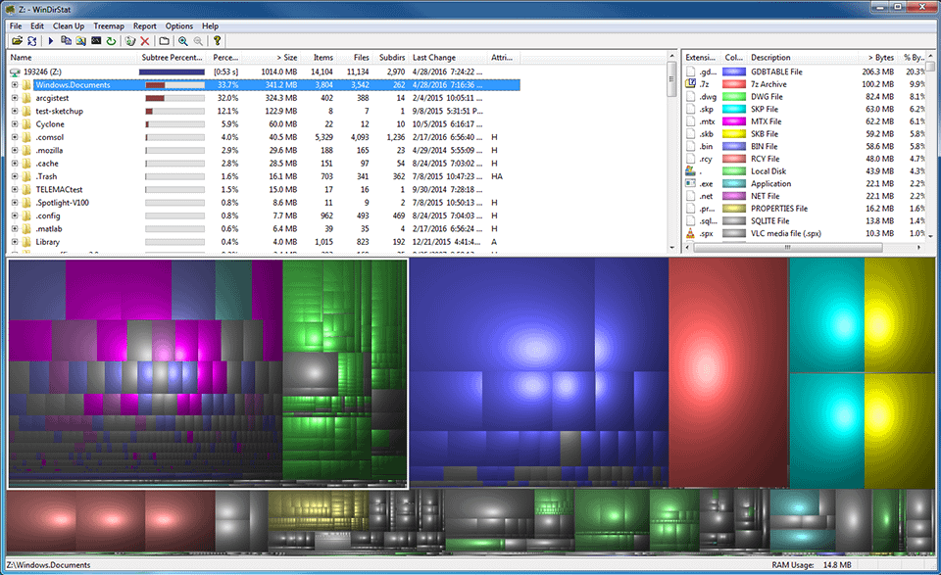
Task: Click the 7z Archive file type icon
Action: pyautogui.click(x=691, y=84)
